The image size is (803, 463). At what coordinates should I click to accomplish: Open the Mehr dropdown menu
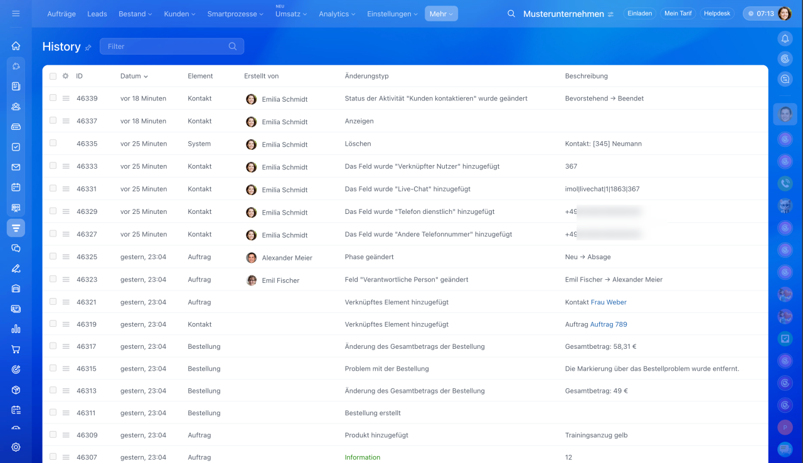[441, 14]
